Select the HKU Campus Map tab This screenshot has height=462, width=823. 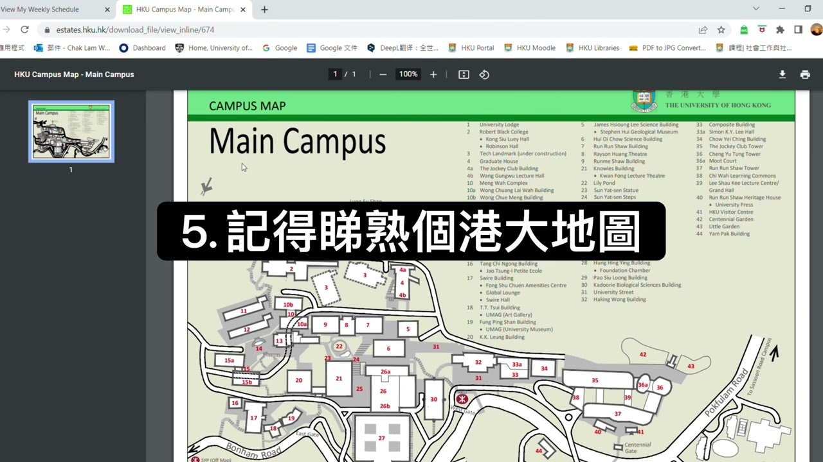pyautogui.click(x=185, y=10)
